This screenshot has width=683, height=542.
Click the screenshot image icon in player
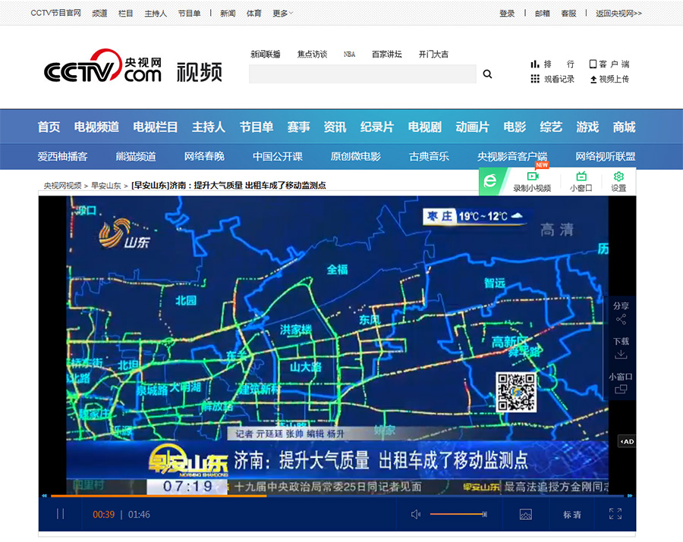click(525, 514)
